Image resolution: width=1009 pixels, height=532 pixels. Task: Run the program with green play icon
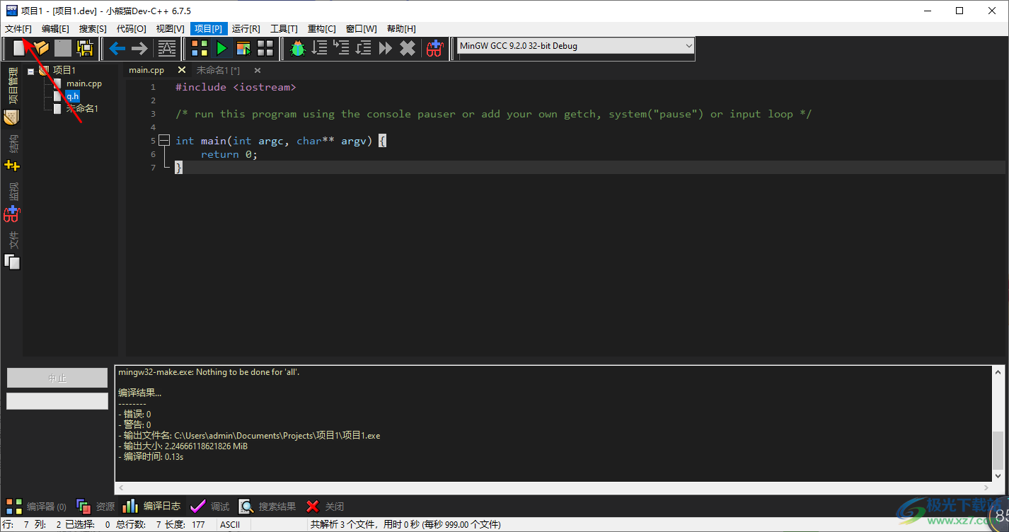(x=221, y=48)
